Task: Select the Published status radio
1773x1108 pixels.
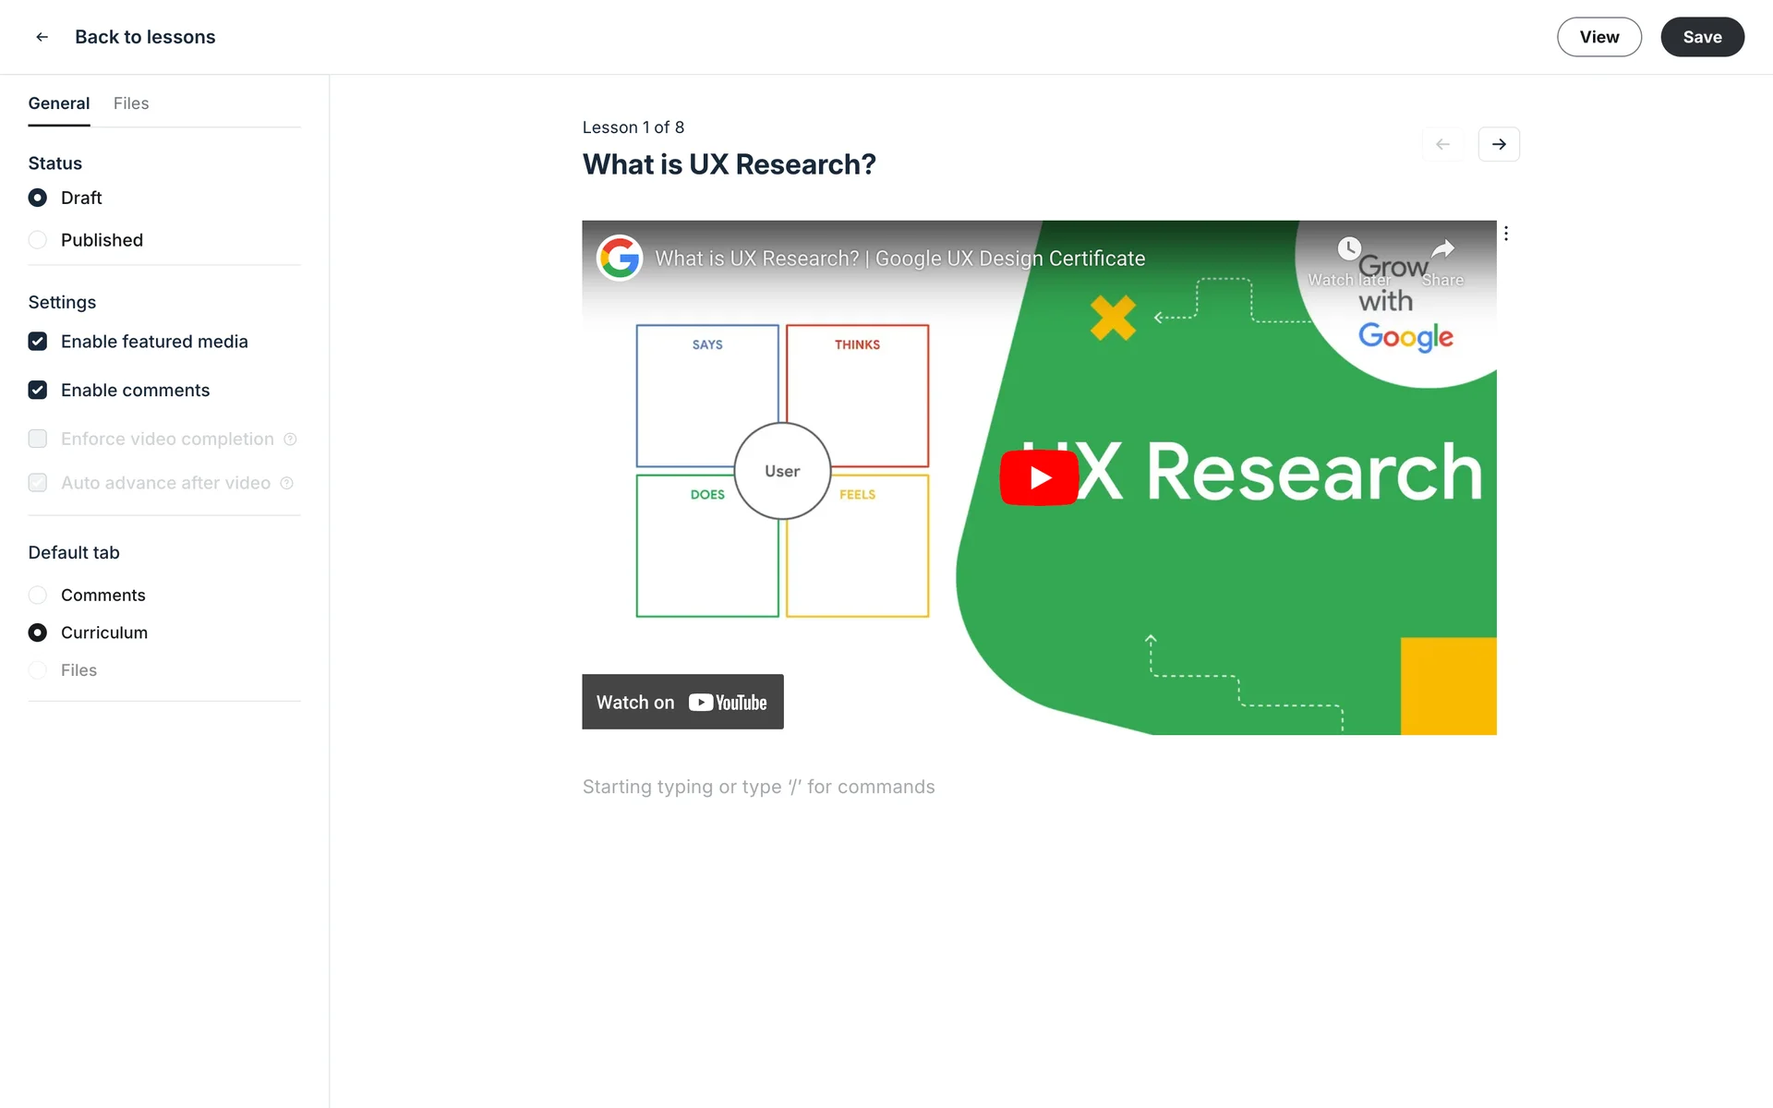Action: 38,240
